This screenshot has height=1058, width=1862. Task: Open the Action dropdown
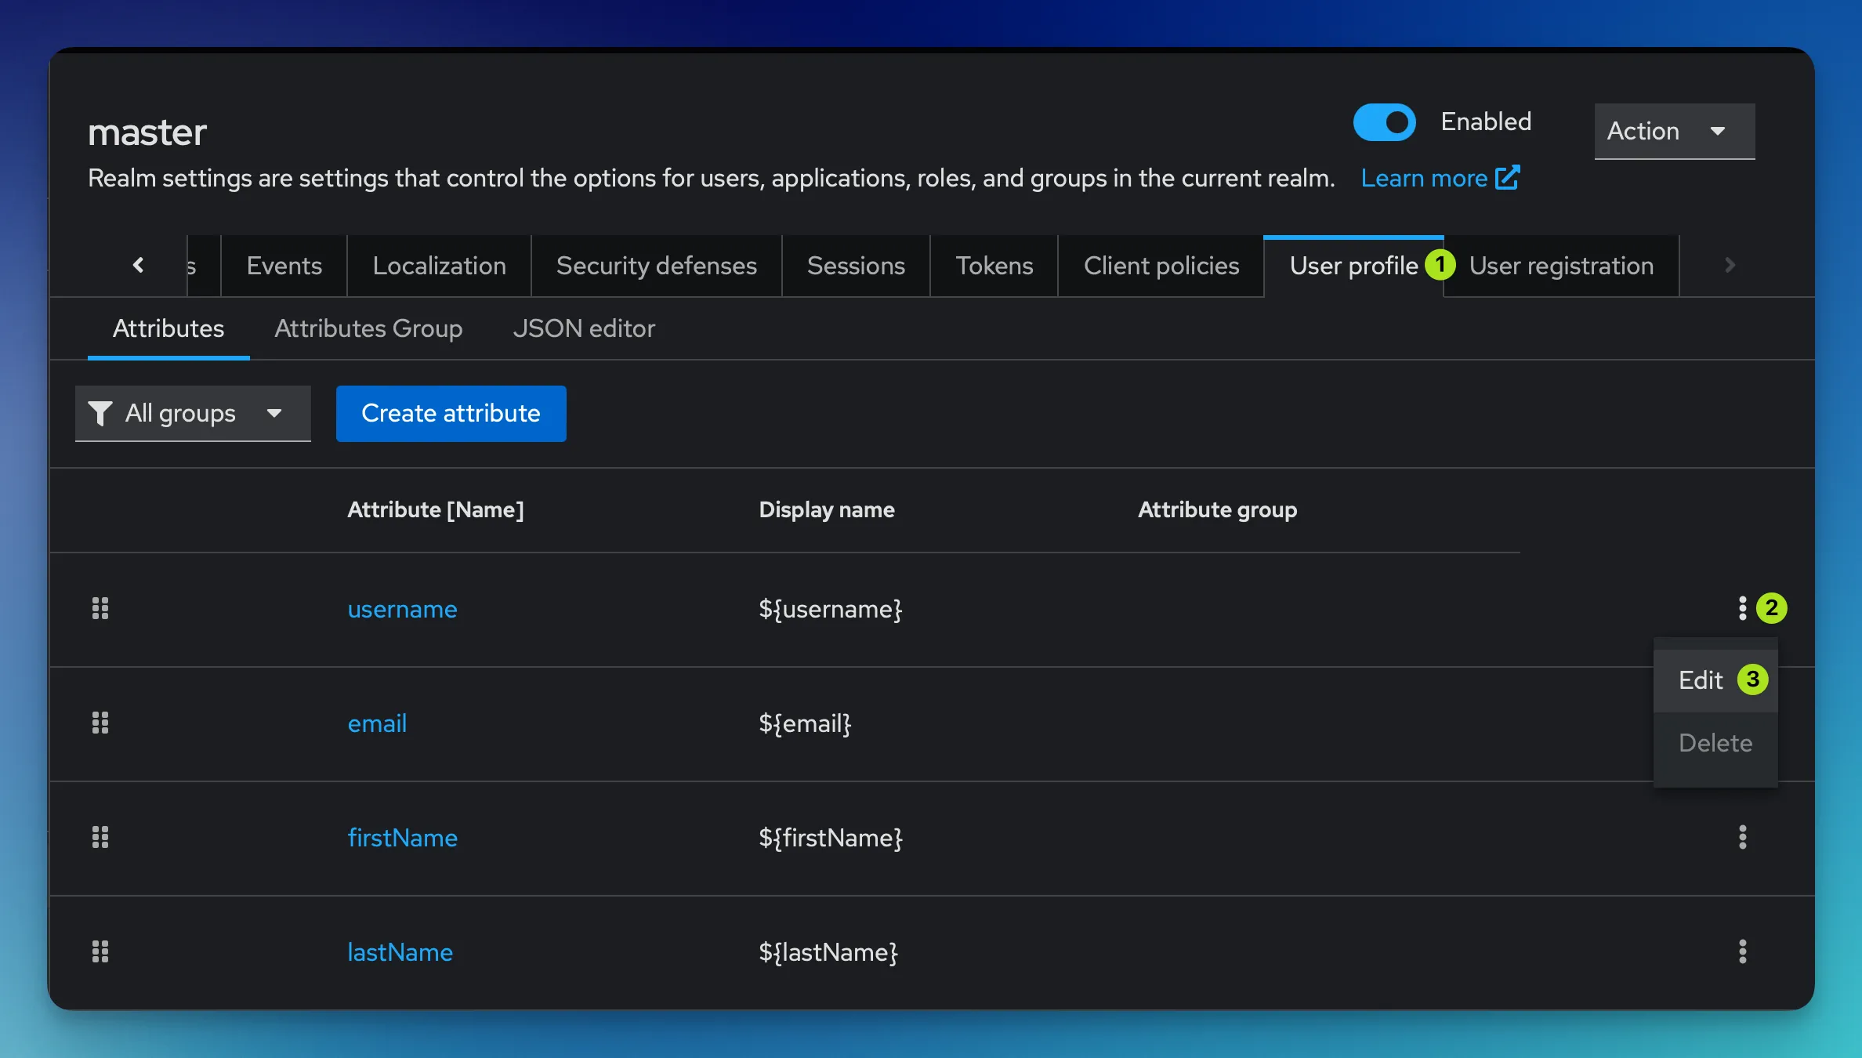click(1674, 131)
